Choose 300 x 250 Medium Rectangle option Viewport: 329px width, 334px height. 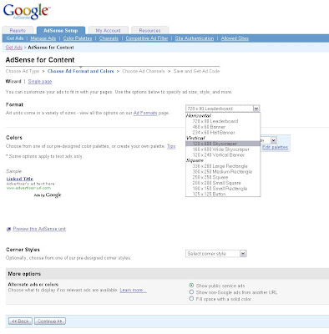point(222,172)
